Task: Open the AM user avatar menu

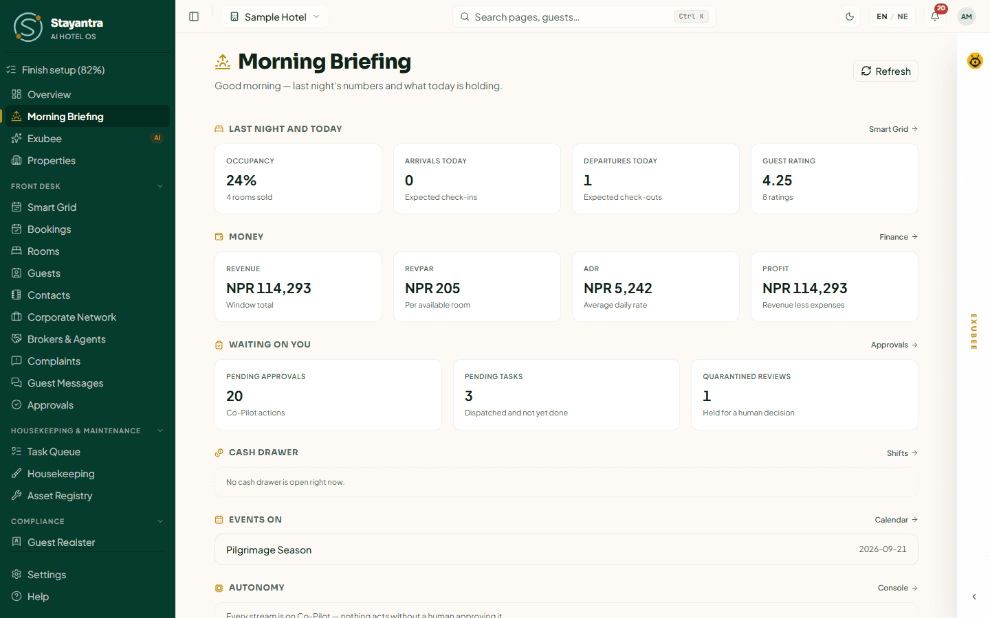Action: pos(967,16)
